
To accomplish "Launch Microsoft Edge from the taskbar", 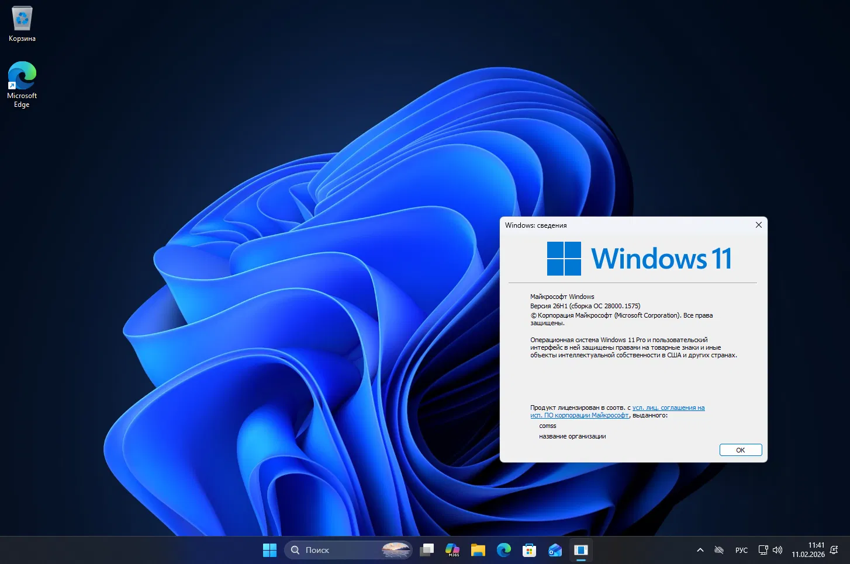I will pyautogui.click(x=504, y=549).
